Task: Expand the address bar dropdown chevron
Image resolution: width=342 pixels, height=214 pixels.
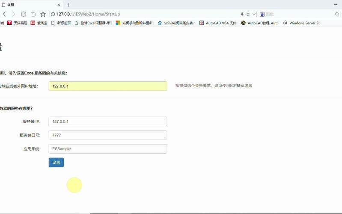Action: (x=254, y=14)
